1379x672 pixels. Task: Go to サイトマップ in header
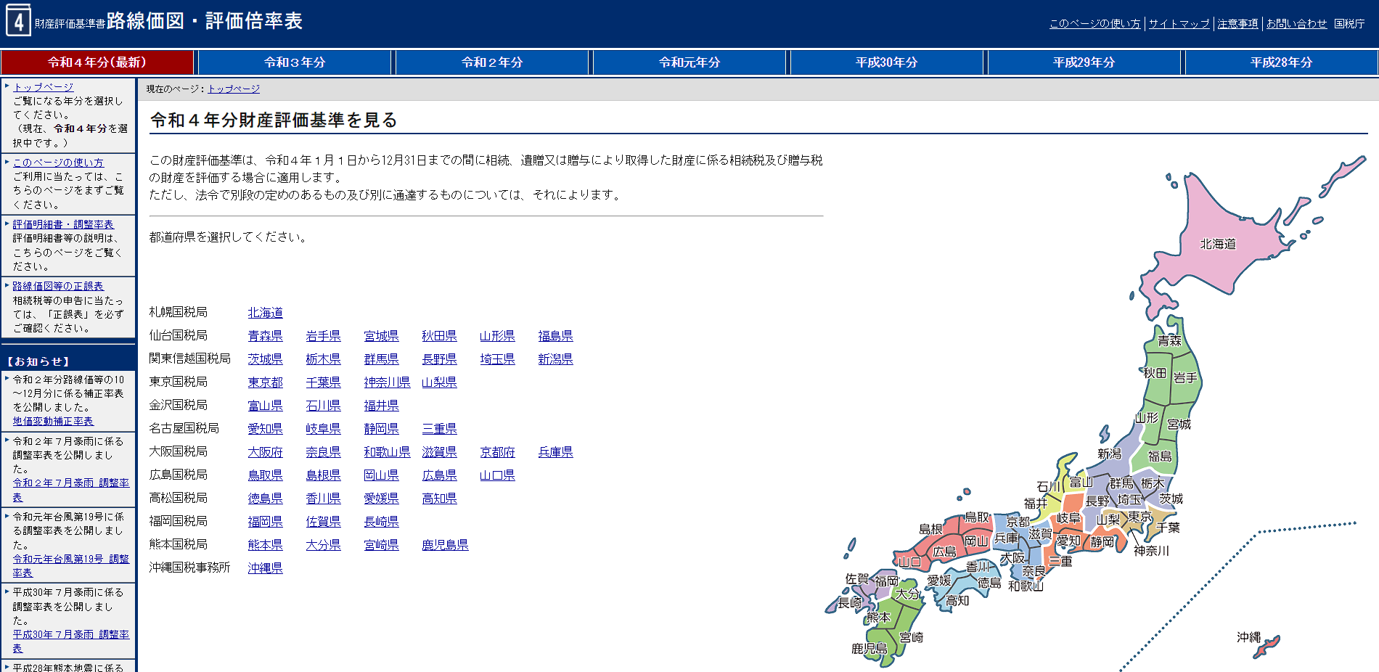[x=1179, y=24]
